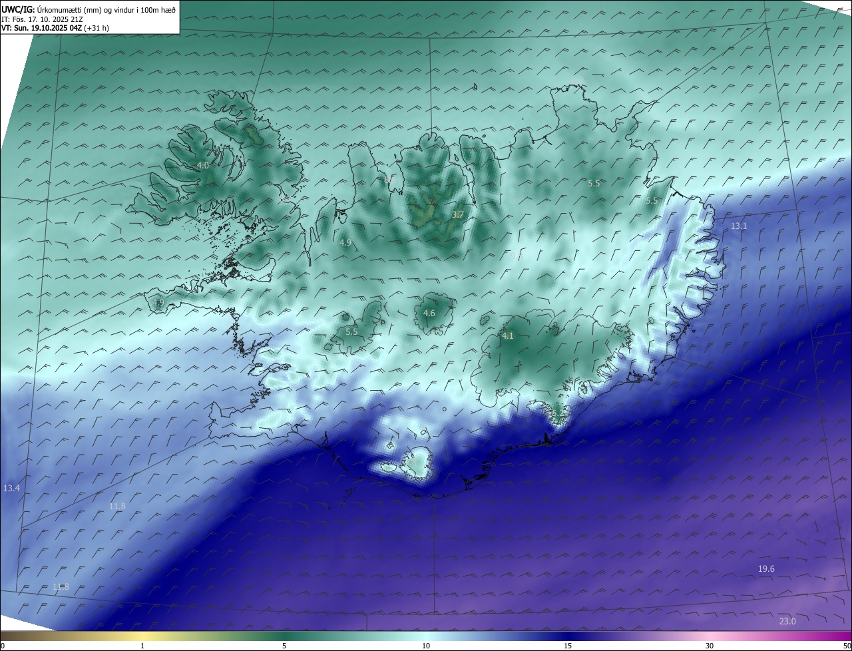The height and width of the screenshot is (651, 852).
Task: Click the 13.4 value label
Action: 11,489
